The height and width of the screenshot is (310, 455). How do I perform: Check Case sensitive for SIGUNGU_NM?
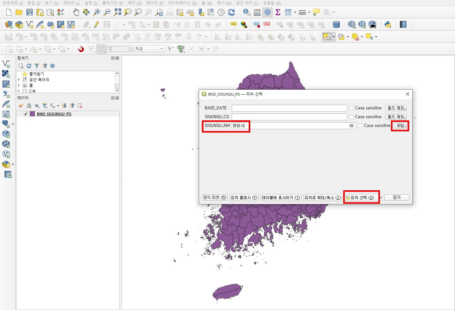(x=360, y=126)
